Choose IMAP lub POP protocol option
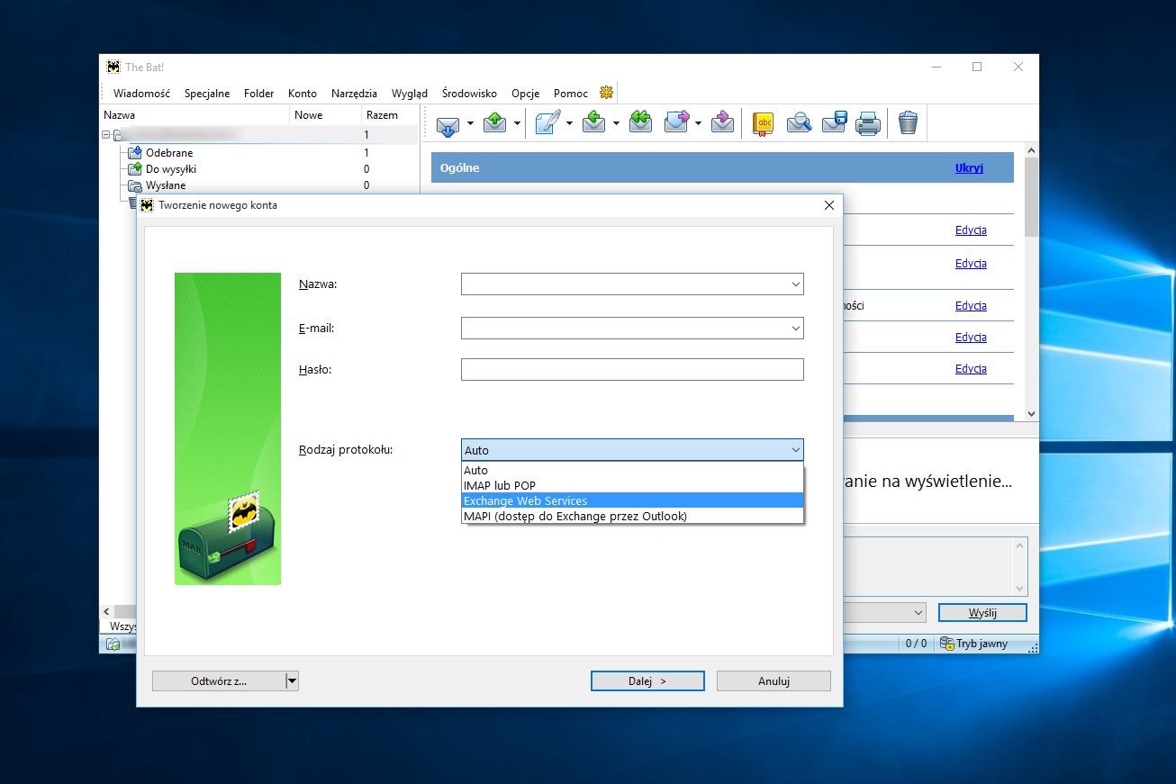The width and height of the screenshot is (1176, 784). tap(632, 485)
